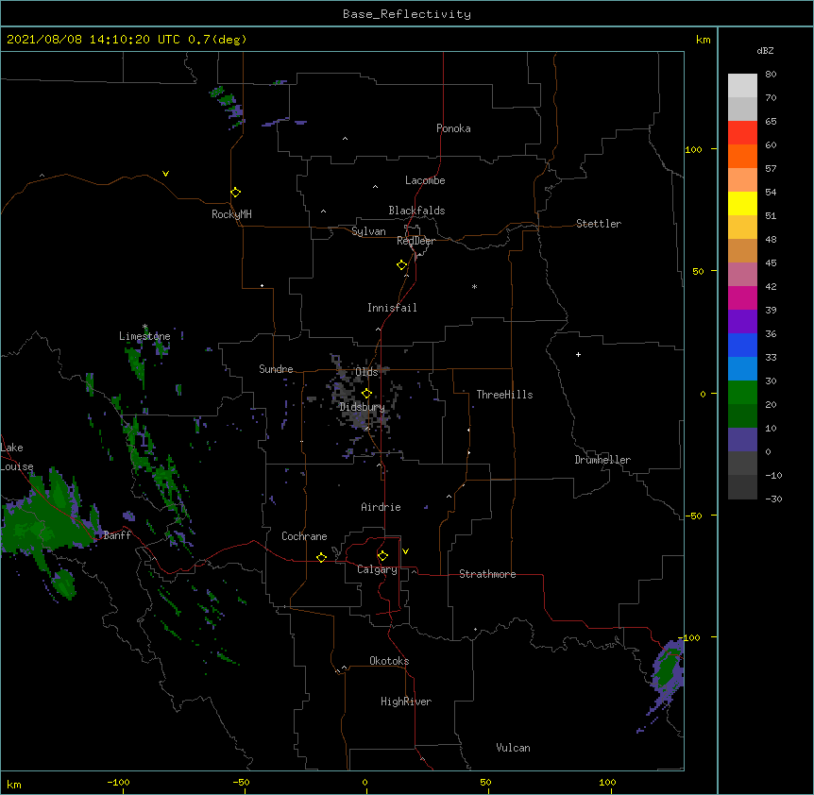Click the HighRiver label
This screenshot has width=814, height=795.
[406, 702]
